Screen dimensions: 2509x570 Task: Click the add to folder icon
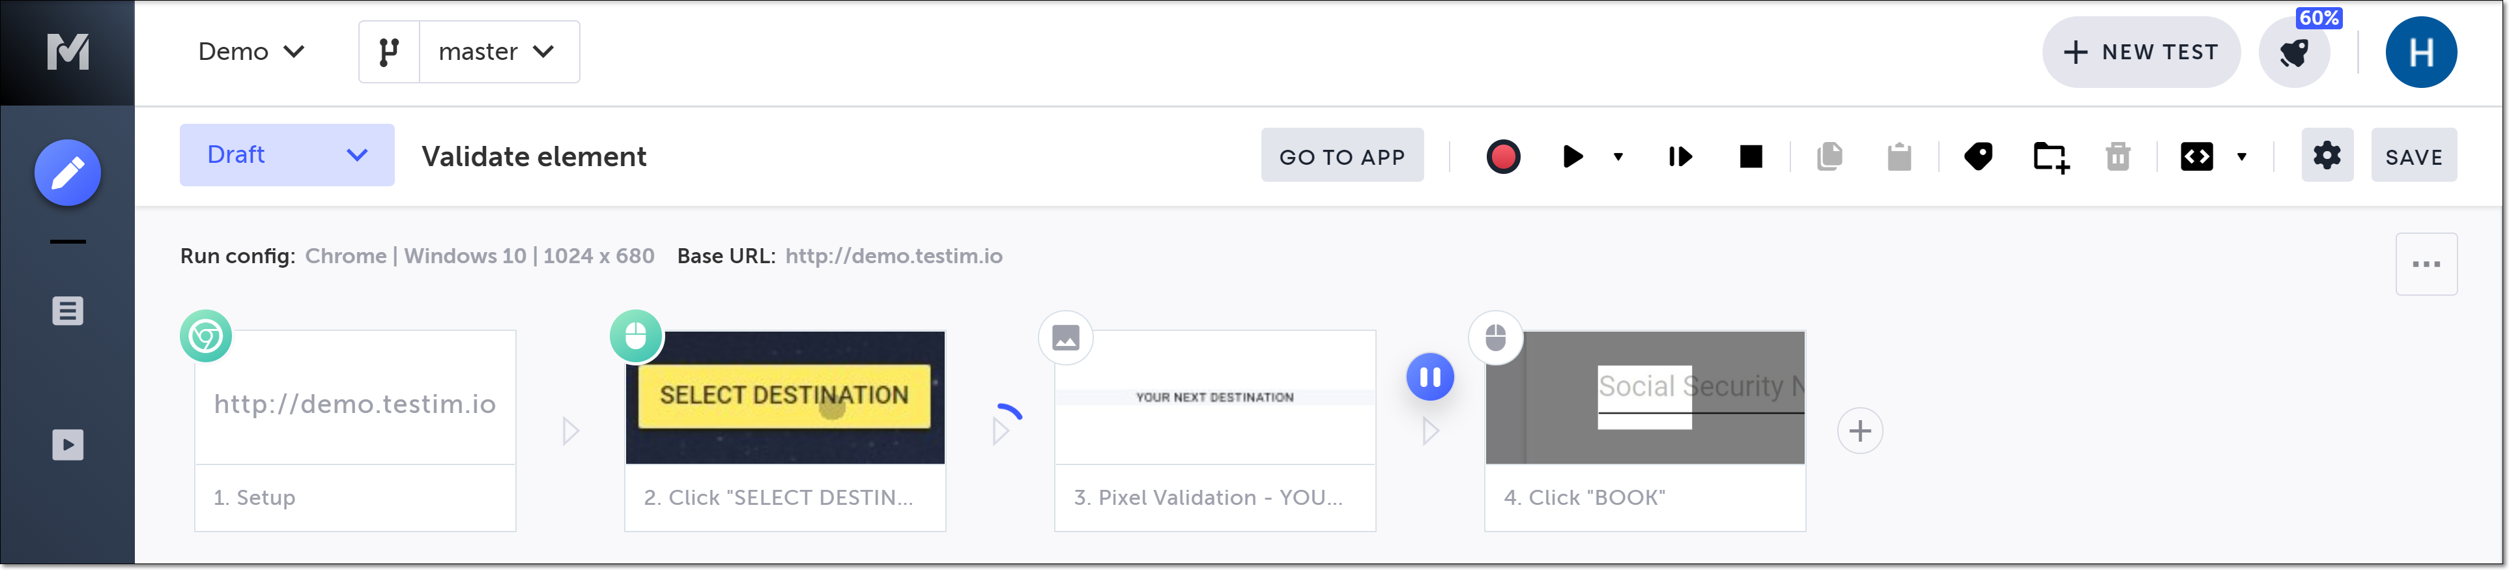point(2050,156)
